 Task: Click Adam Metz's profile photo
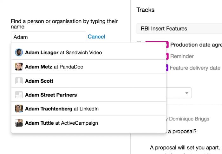19,67
